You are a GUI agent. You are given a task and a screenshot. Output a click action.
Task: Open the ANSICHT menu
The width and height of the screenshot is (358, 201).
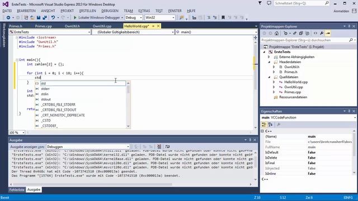pos(48,11)
